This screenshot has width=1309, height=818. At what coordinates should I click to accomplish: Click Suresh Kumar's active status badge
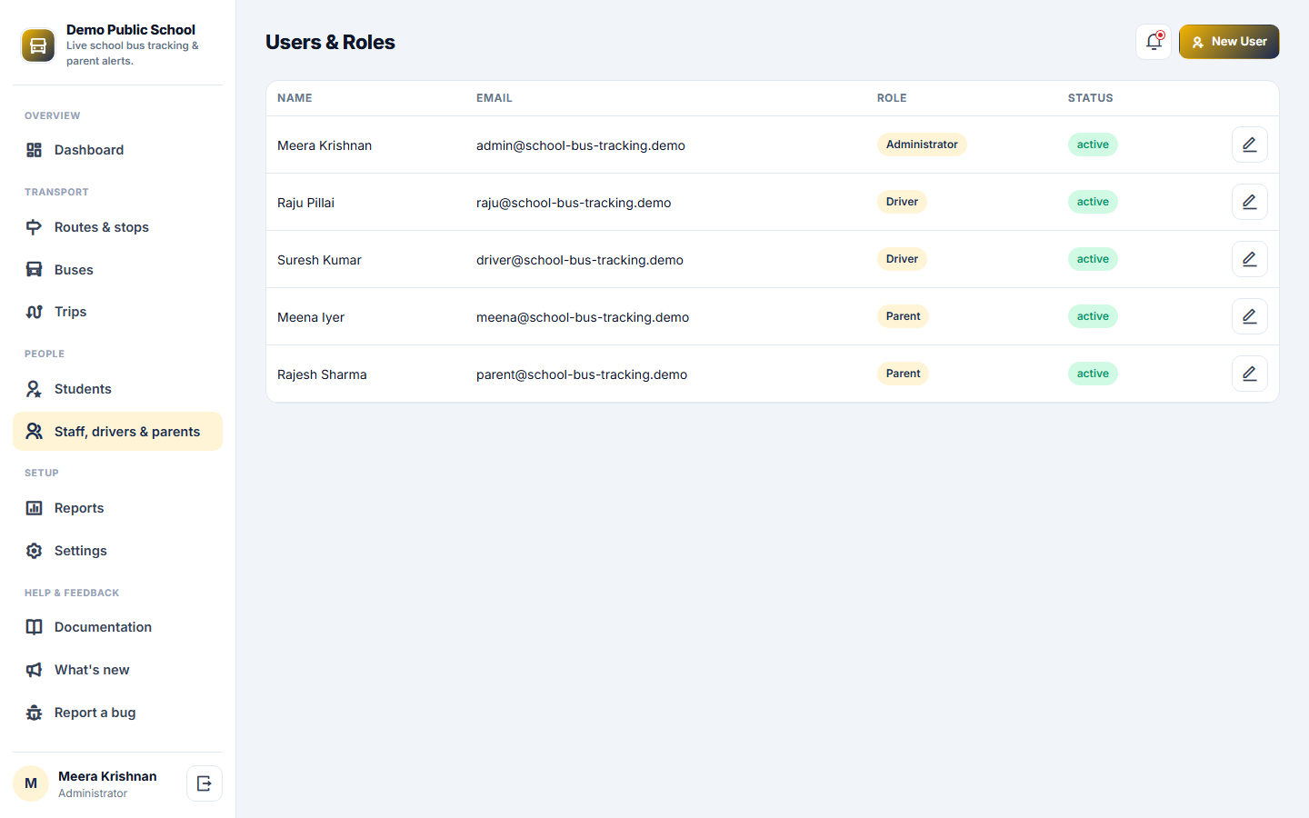click(1093, 259)
